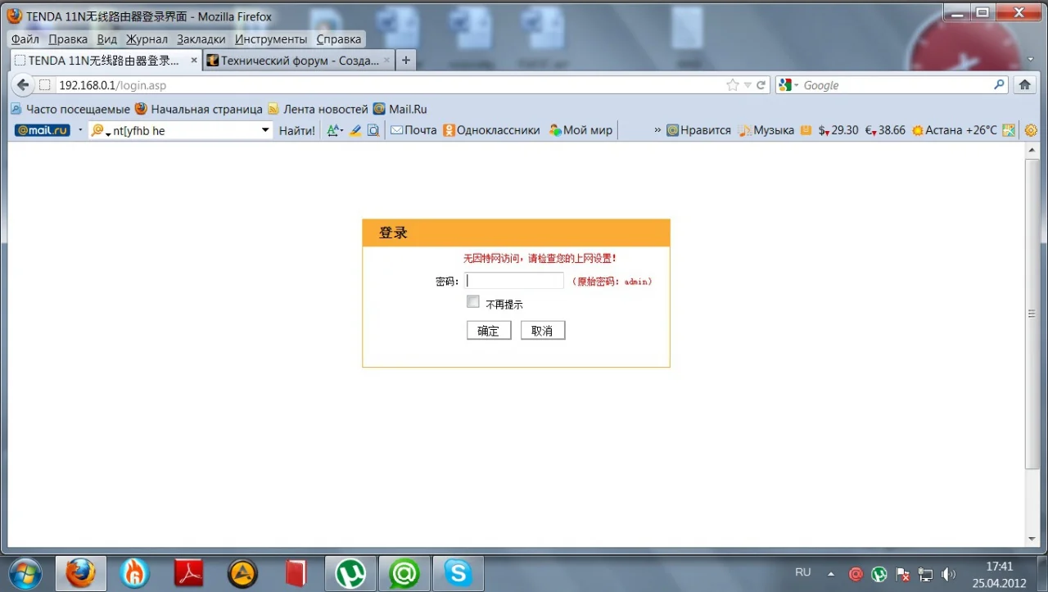
Task: Click the font size icon on Mail.ru toolbar
Action: [334, 130]
